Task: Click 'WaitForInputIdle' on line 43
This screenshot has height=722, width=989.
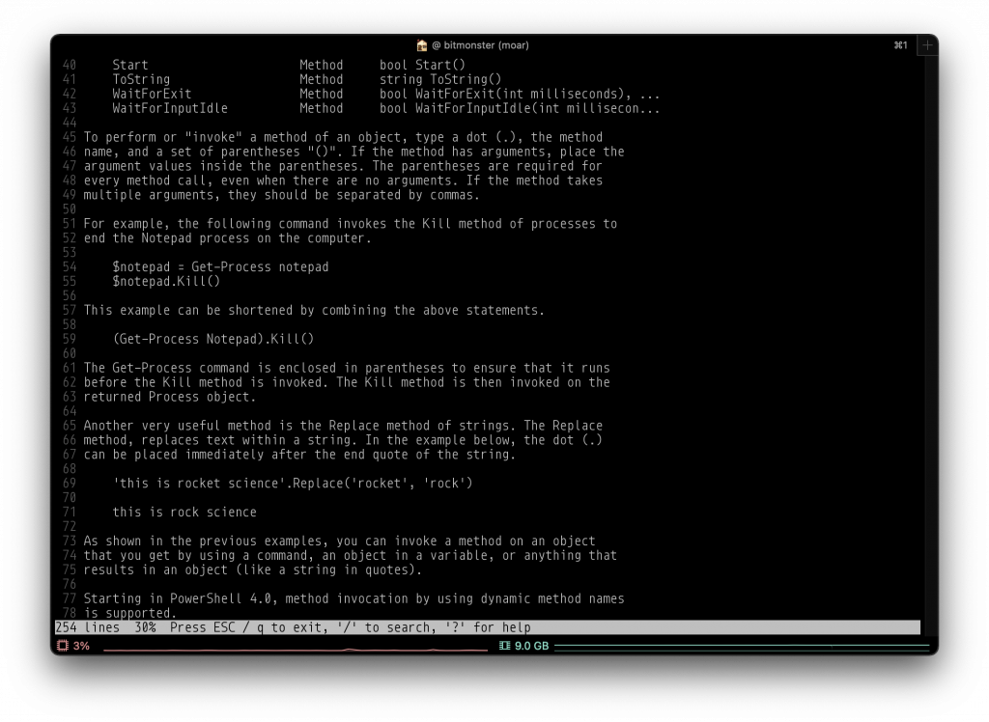Action: pos(170,108)
